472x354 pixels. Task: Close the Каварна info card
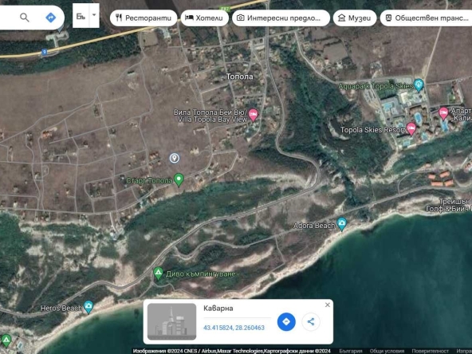pos(328,305)
